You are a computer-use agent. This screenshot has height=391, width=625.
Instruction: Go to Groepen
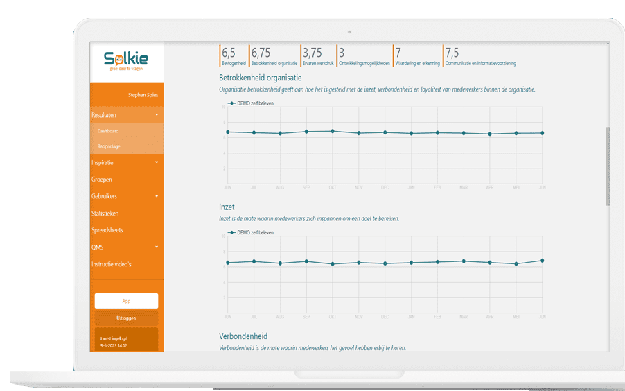[102, 180]
